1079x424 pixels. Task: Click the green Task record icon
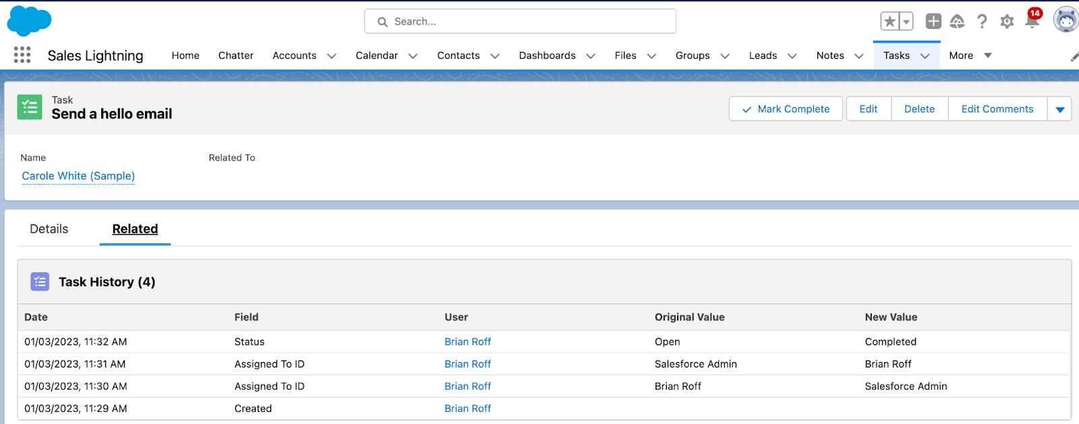point(30,107)
